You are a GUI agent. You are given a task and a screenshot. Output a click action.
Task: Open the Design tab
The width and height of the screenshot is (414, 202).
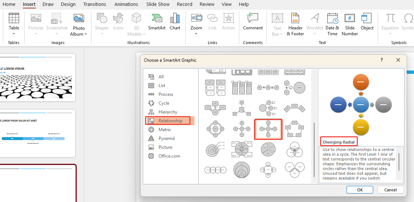pos(68,4)
